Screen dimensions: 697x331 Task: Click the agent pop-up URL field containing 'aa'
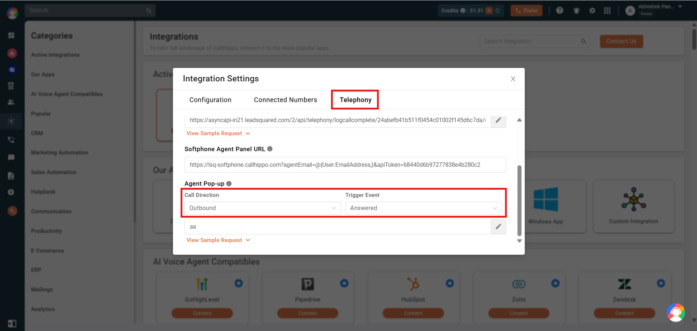338,226
